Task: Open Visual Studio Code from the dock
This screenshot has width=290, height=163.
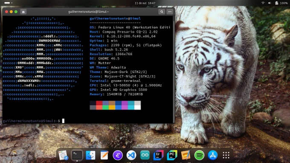Action: (x=131, y=155)
